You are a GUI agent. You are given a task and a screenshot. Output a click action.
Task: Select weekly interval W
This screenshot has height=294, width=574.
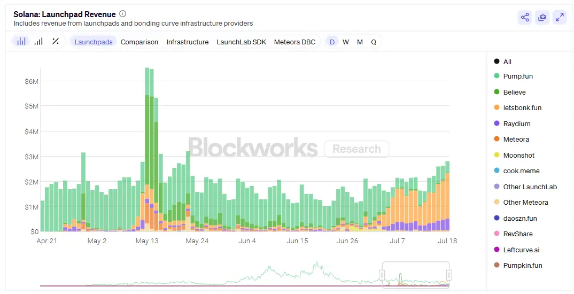click(x=346, y=42)
